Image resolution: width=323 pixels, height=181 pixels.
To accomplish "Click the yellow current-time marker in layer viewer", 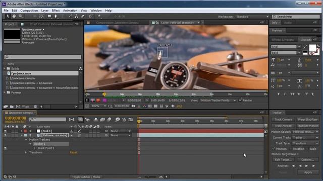I will [x=104, y=94].
